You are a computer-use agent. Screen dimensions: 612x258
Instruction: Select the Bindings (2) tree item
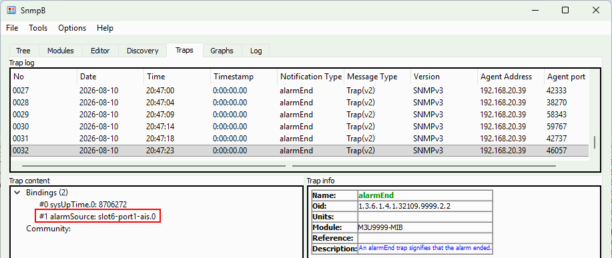click(47, 193)
